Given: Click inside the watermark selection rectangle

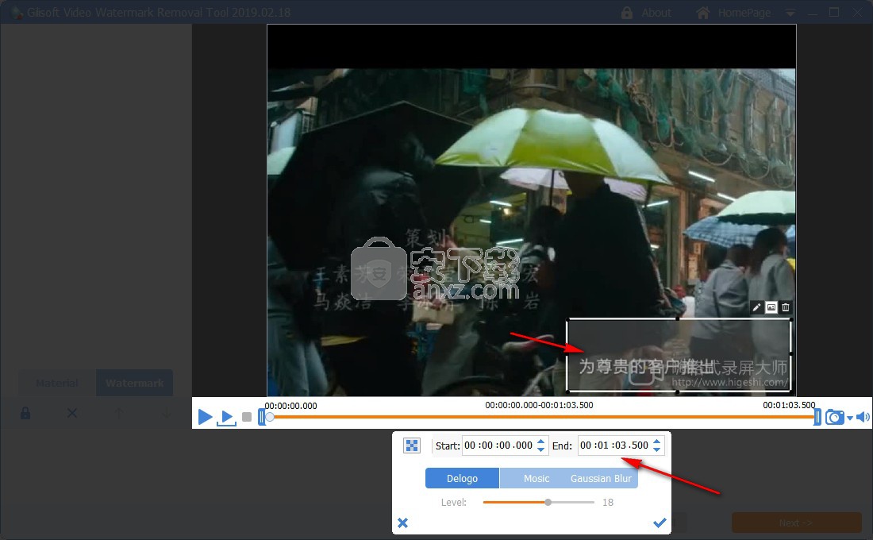Looking at the screenshot, I should 679,356.
